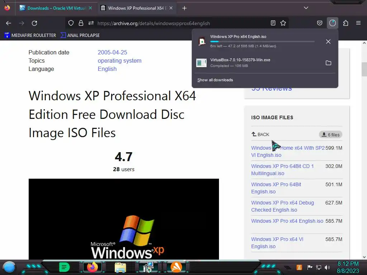The height and width of the screenshot is (275, 367).
Task: Open the 2005-04-25 publication date link
Action: coord(112,52)
